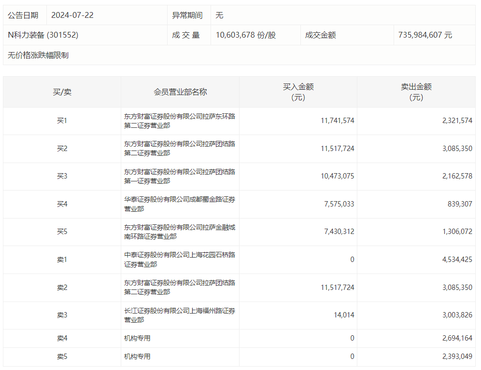The width and height of the screenshot is (481, 370).
Task: Select the text 无价格涨跌幅限制
Action: [x=38, y=55]
